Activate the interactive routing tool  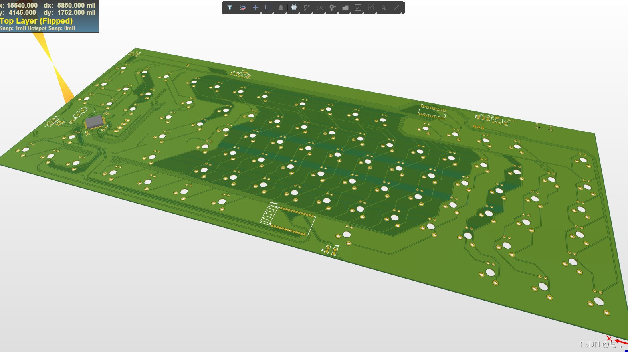307,8
